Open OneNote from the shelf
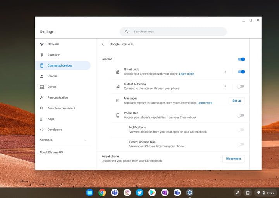 [x=165, y=193]
